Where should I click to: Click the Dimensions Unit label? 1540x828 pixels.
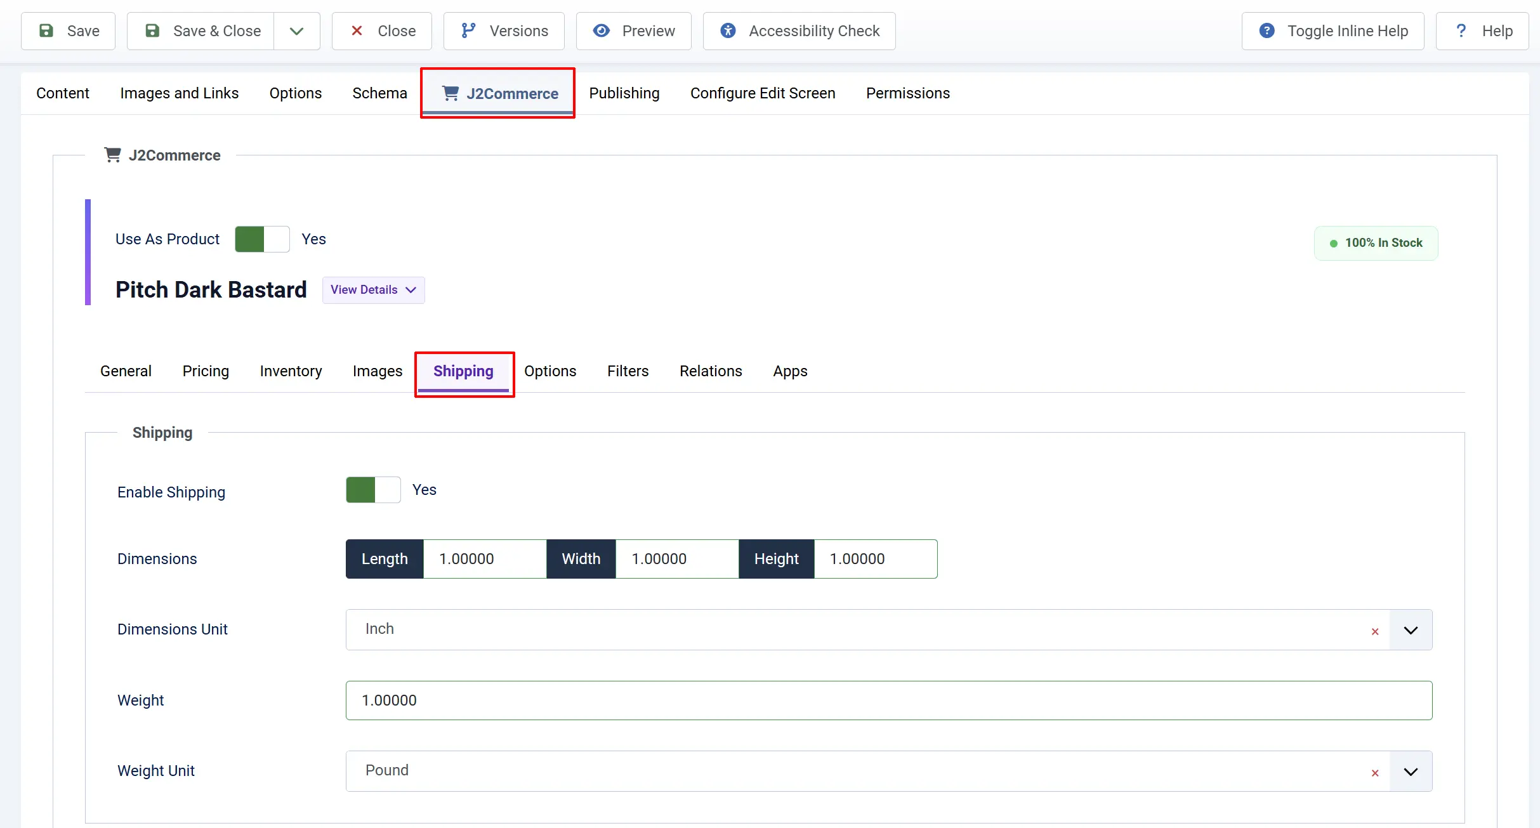172,629
